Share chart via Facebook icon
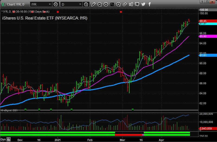 pos(149,4)
